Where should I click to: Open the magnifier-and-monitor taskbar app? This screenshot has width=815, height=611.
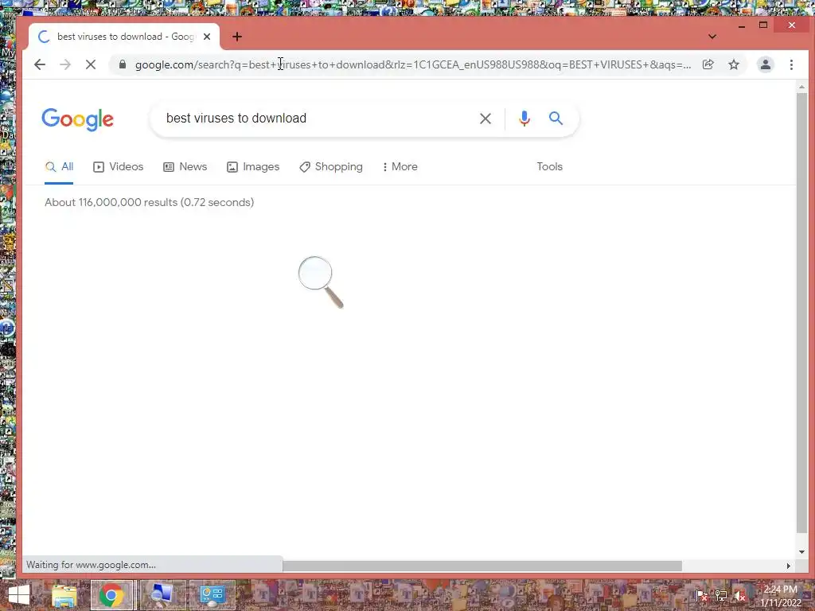[x=162, y=595]
